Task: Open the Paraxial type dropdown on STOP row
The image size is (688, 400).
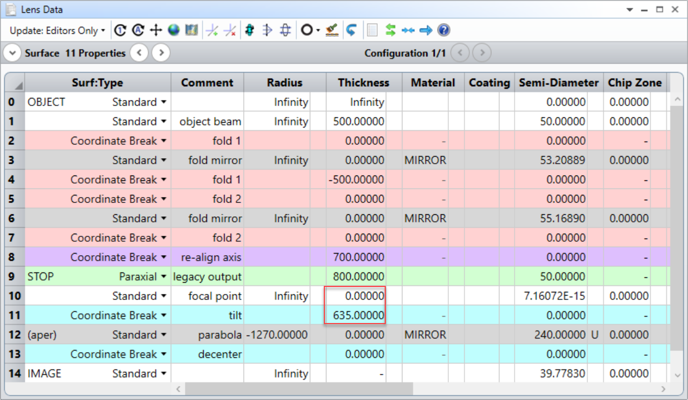Action: pyautogui.click(x=163, y=277)
